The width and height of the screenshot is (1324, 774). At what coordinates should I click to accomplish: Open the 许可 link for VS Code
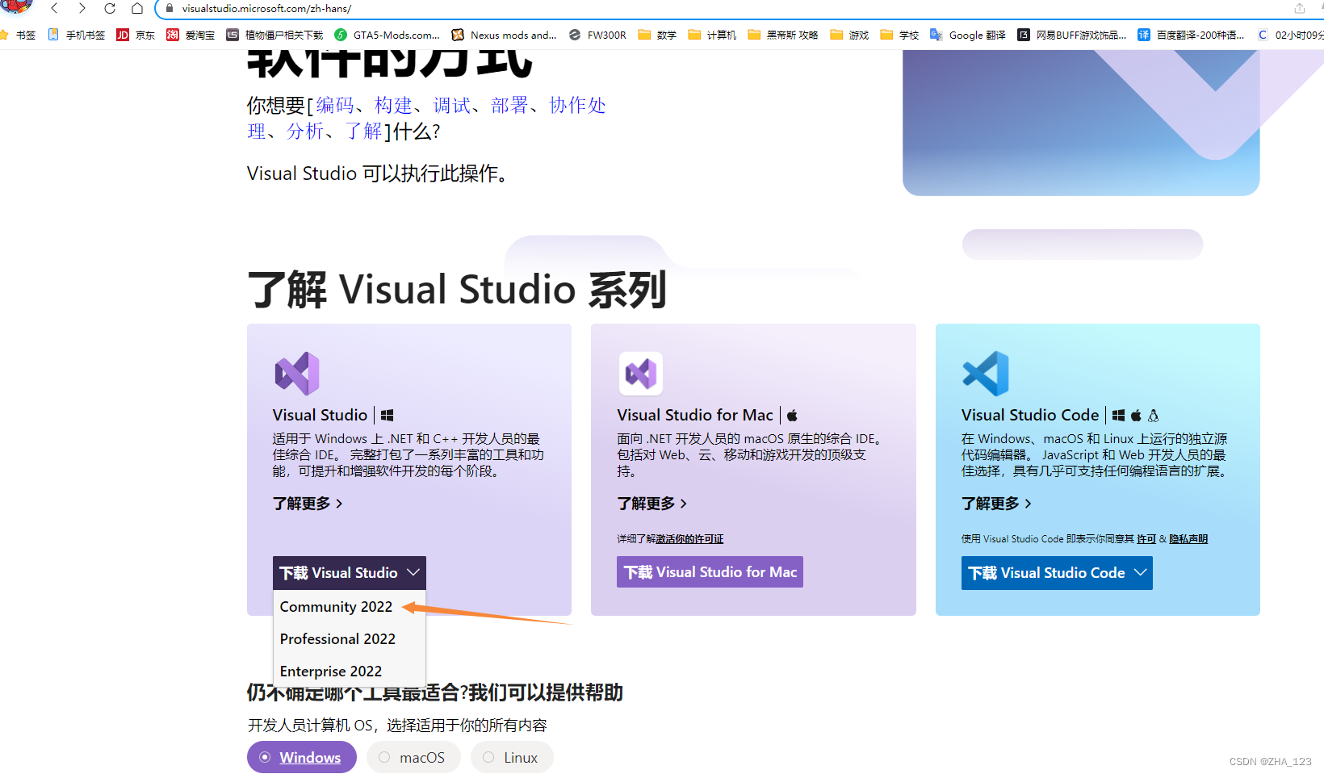[1146, 539]
